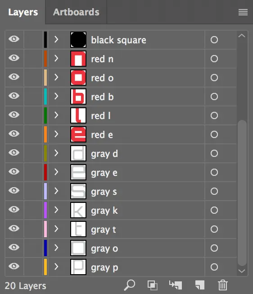
Task: Click the Locate Object magnifier icon
Action: click(130, 285)
